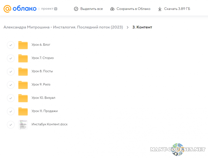Click the VK project badge icon
This screenshot has height=158, width=208.
55,9
